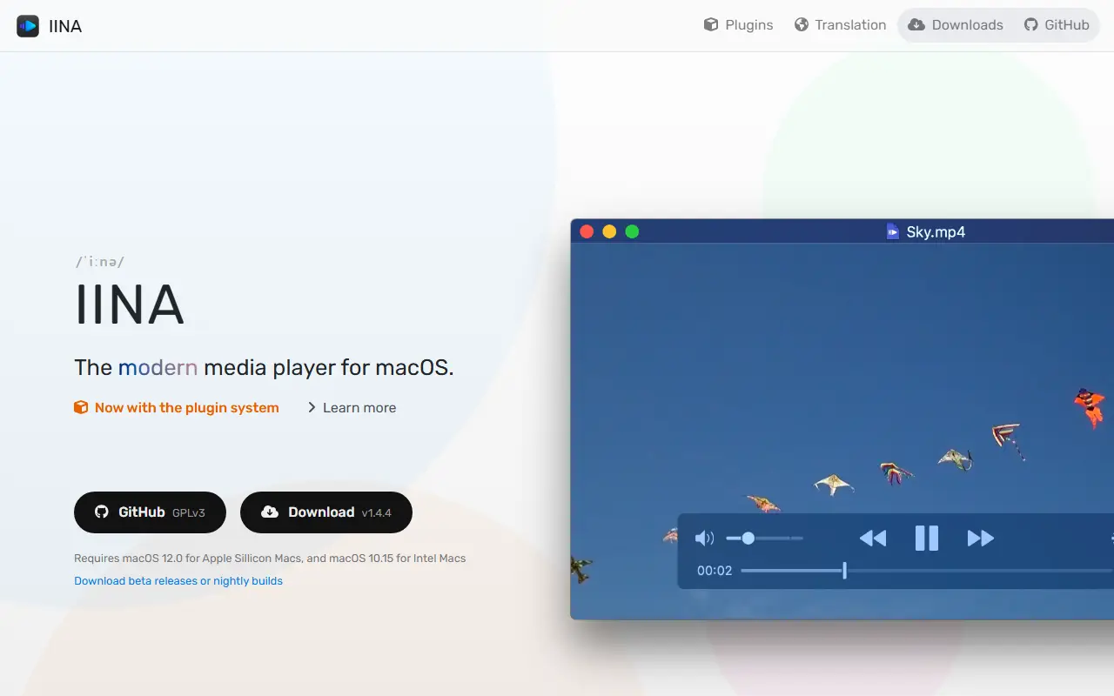The image size is (1114, 696).
Task: Click the pronunciation text above IINA
Action: [99, 262]
